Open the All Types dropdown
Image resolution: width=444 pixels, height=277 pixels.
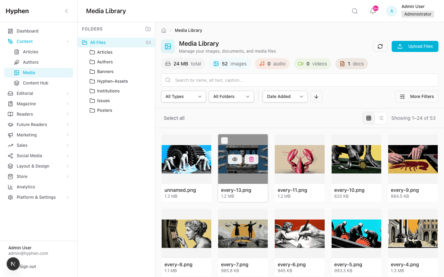tap(183, 97)
